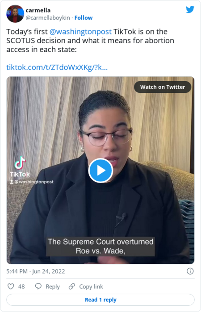Viewport: 201px width, 312px height.
Task: Click the Reply text label
Action: tap(53, 287)
